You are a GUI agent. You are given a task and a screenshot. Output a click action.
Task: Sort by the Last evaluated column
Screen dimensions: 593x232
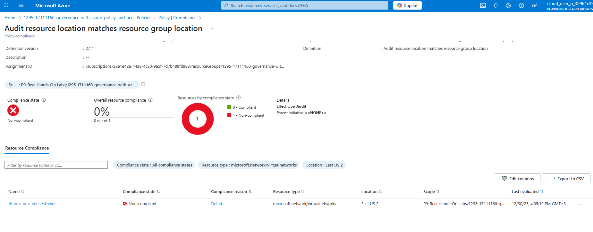(528, 192)
